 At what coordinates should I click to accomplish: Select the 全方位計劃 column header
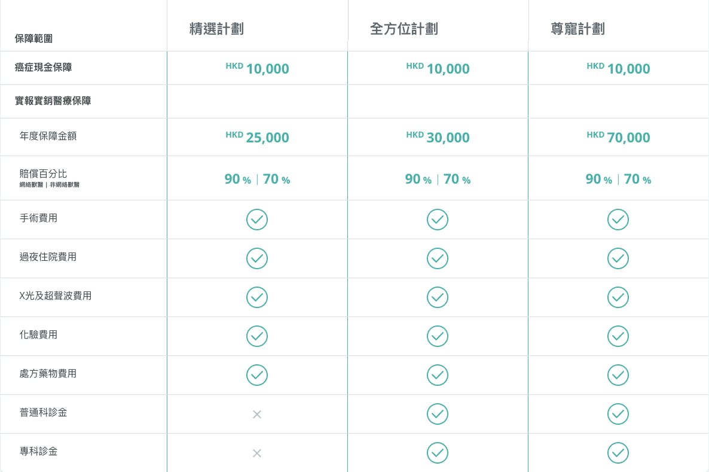404,29
